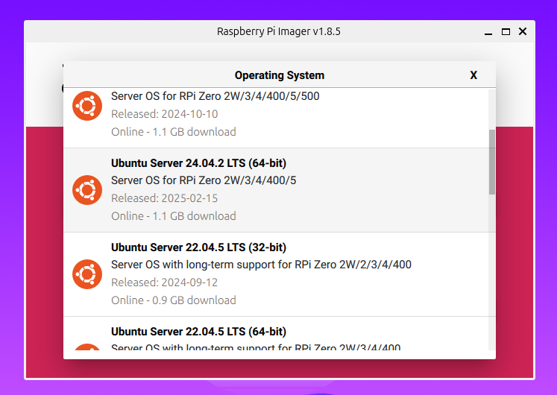Select Ubuntu Server 22.04.5 LTS (32-bit)
The width and height of the screenshot is (557, 395).
point(279,274)
